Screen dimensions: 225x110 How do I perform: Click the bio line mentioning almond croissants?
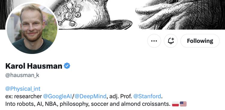88,104
